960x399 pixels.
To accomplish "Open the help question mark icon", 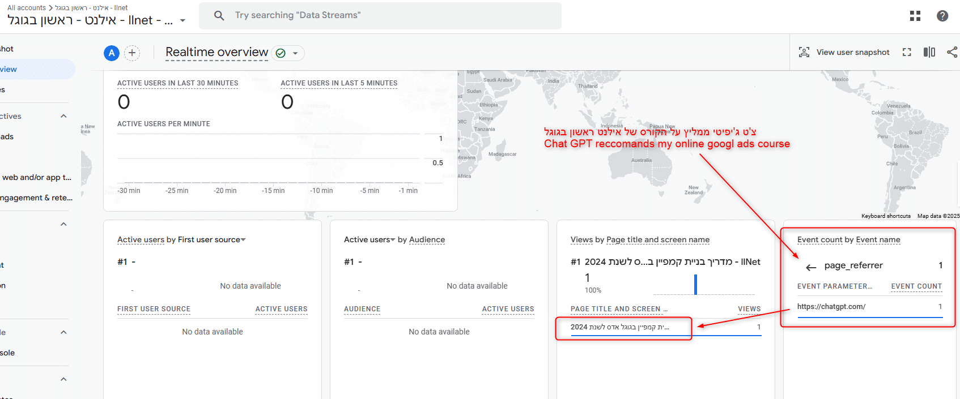I will click(942, 16).
